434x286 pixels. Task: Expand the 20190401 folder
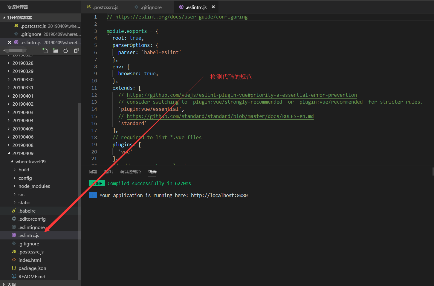(x=41, y=96)
